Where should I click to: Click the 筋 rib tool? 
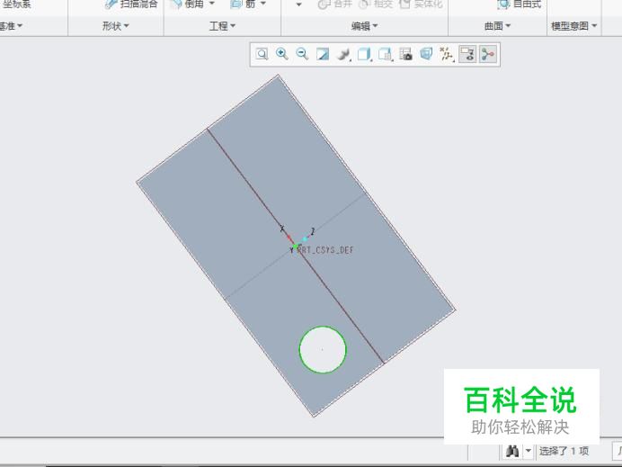(243, 4)
